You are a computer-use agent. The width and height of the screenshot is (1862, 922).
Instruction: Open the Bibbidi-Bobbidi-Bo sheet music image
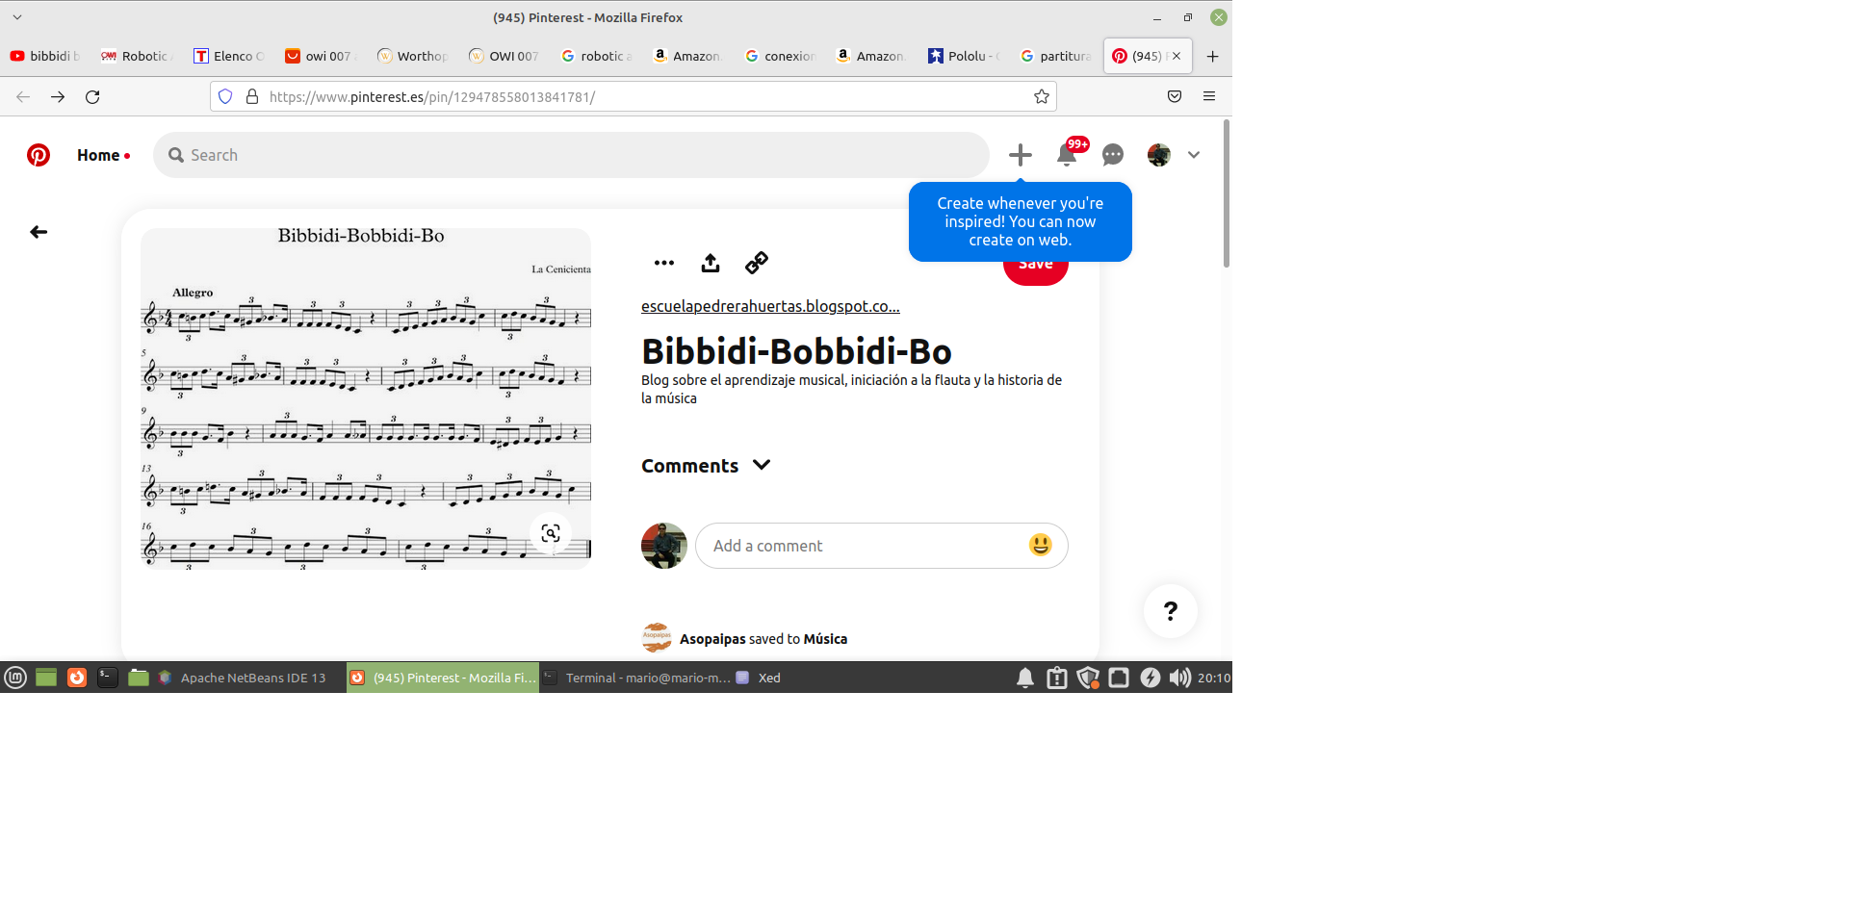pos(366,398)
